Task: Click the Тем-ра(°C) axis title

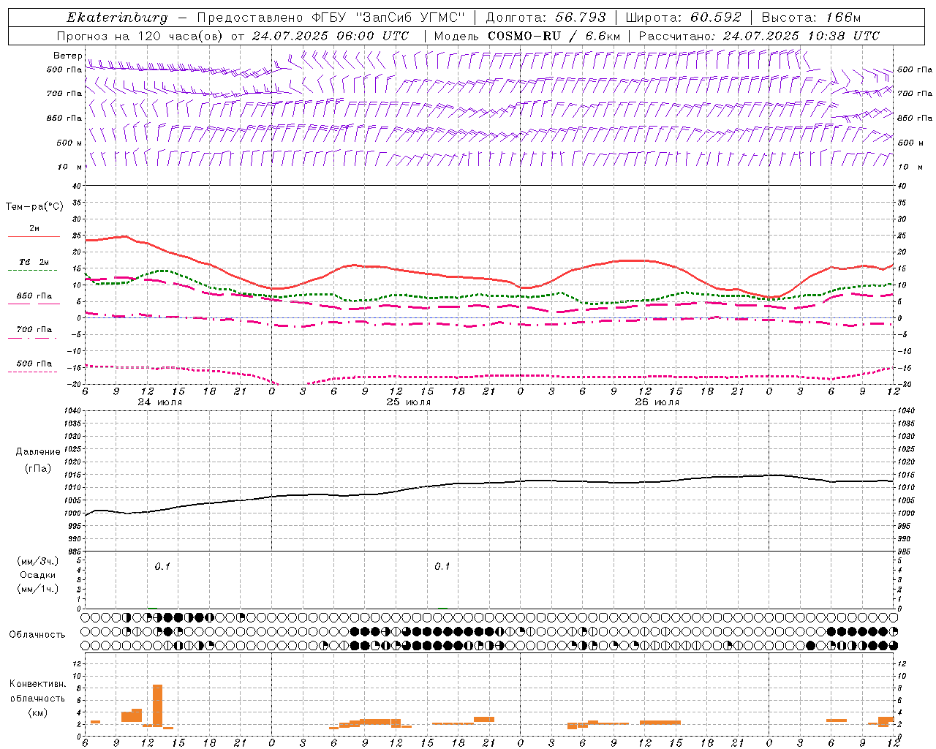Action: (x=34, y=207)
